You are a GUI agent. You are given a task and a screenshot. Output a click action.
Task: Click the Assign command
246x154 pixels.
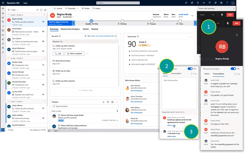tap(96, 9)
